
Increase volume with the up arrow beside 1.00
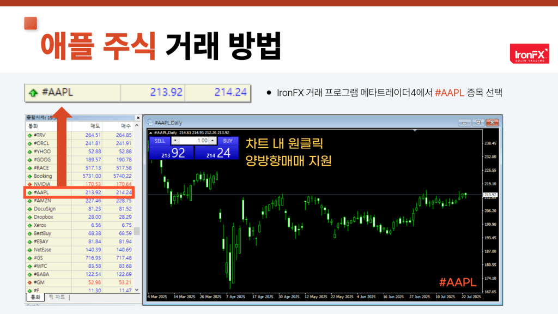click(213, 141)
